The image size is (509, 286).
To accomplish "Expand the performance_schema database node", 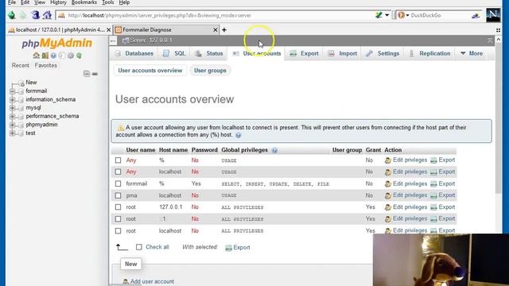I will click(13, 116).
